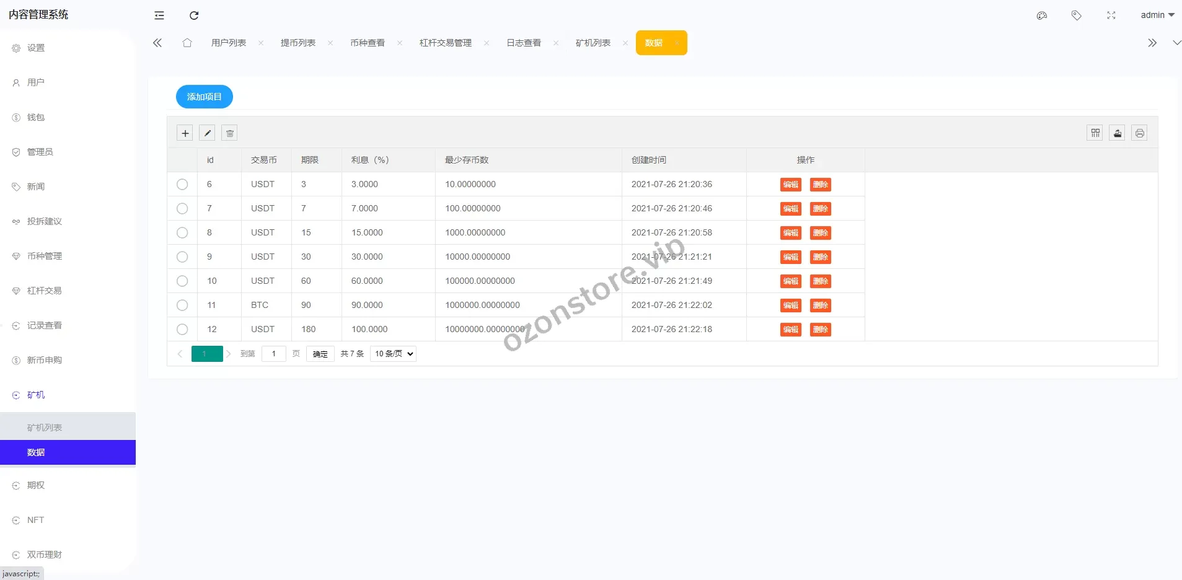Click the trash delete icon in table toolbar
The image size is (1182, 580).
coord(230,133)
